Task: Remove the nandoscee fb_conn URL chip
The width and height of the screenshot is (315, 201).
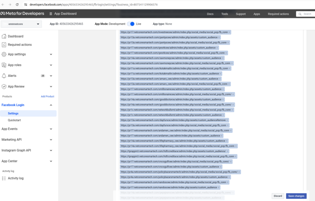Action: (x=227, y=182)
